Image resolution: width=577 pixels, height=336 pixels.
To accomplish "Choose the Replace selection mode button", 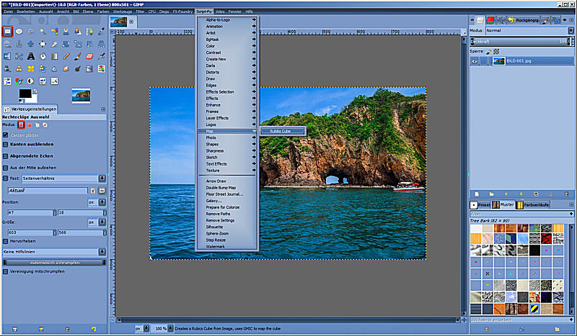I will [x=21, y=125].
